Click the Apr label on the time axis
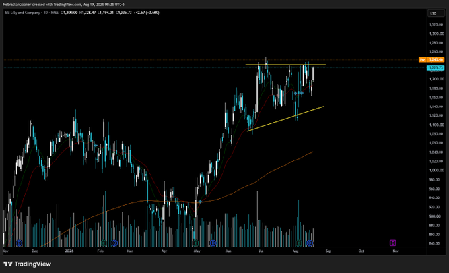 pyautogui.click(x=164, y=251)
